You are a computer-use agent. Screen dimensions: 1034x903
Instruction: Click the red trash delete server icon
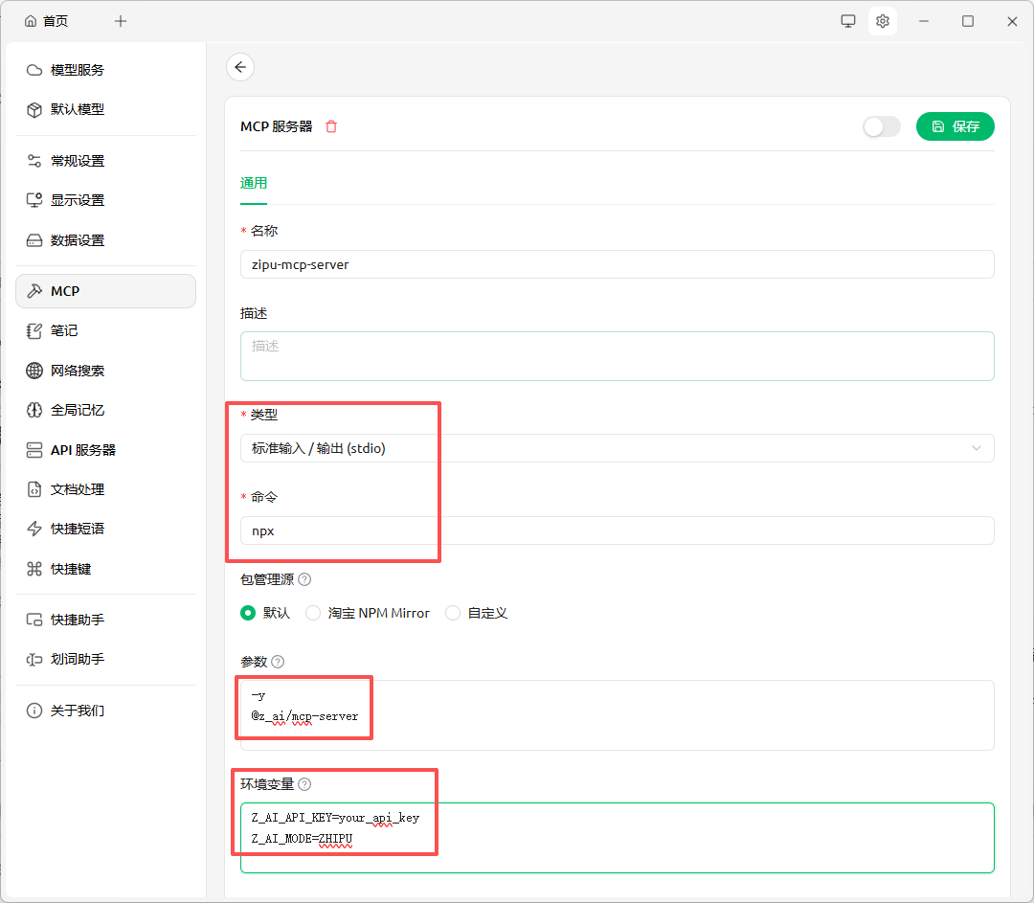pos(331,126)
